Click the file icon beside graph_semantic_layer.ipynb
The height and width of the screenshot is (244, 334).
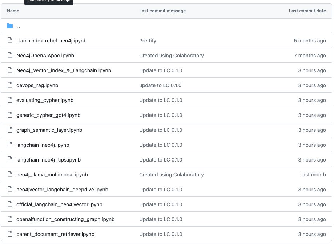(x=10, y=130)
